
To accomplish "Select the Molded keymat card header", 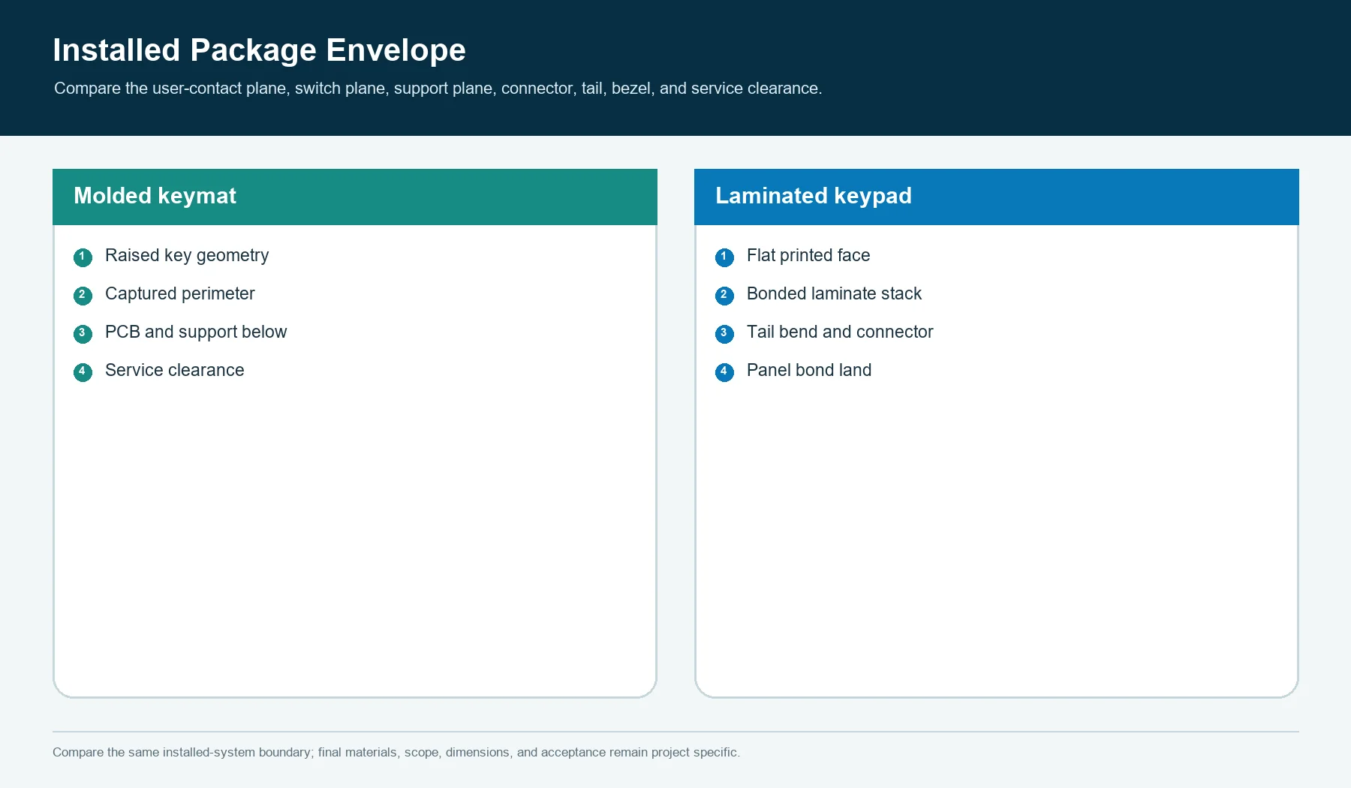I will [x=355, y=197].
